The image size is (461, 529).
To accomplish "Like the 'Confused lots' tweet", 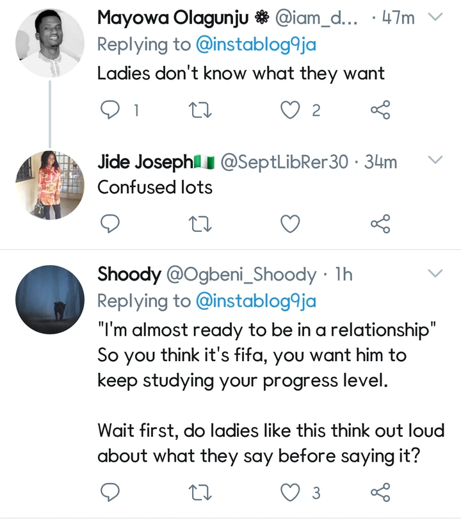I will pyautogui.click(x=291, y=224).
